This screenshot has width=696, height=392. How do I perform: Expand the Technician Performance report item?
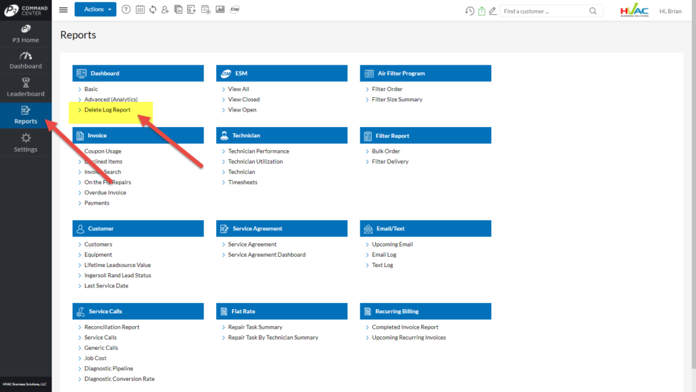[259, 151]
